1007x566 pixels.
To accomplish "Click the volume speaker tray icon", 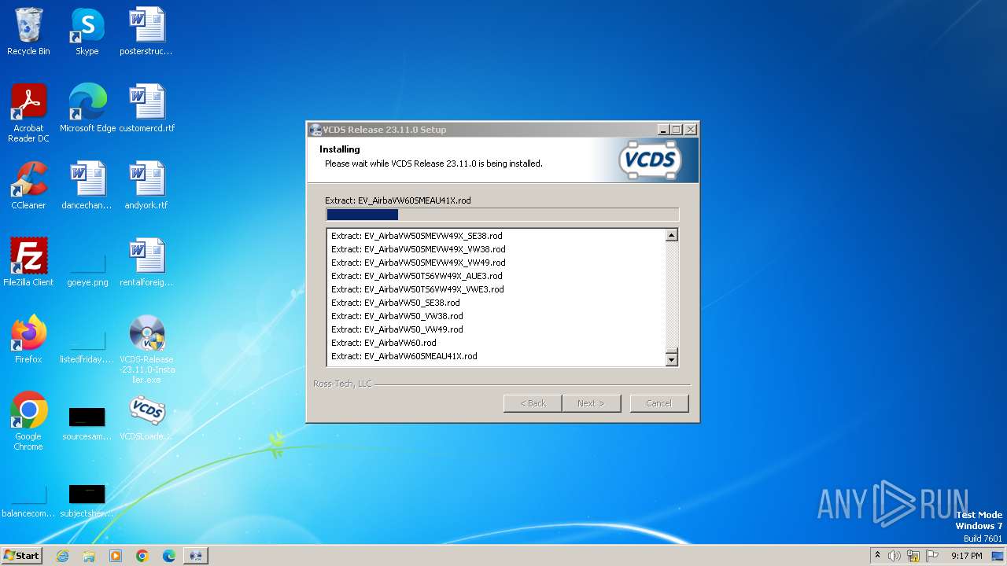I will pyautogui.click(x=894, y=556).
